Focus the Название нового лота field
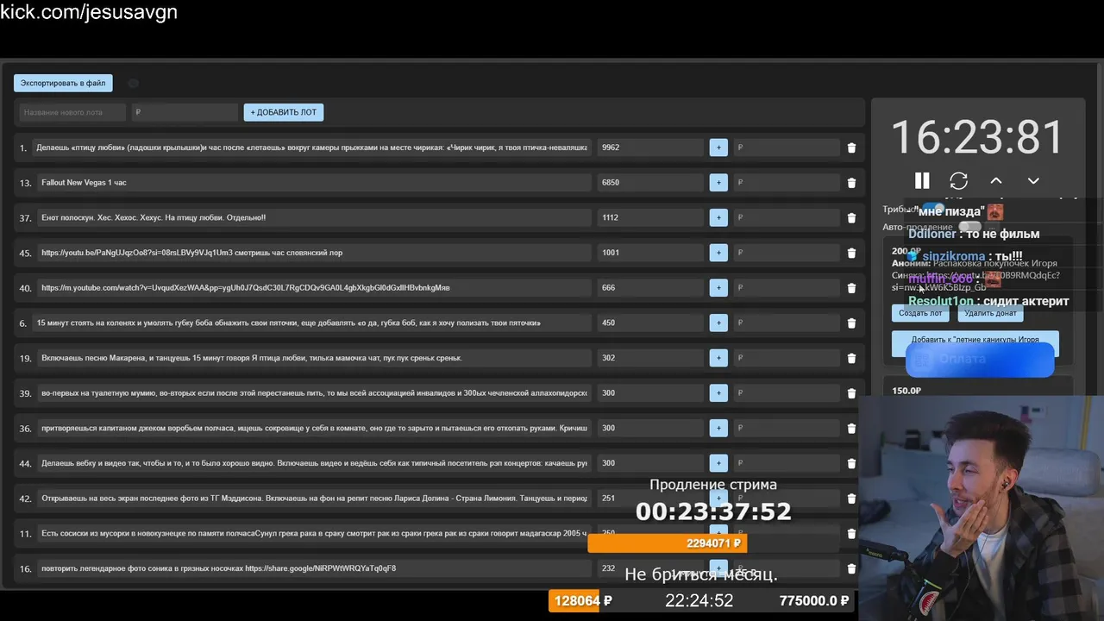This screenshot has height=621, width=1104. pos(72,112)
